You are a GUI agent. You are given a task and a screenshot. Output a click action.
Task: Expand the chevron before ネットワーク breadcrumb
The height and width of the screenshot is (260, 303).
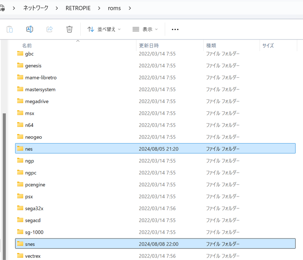tap(14, 8)
